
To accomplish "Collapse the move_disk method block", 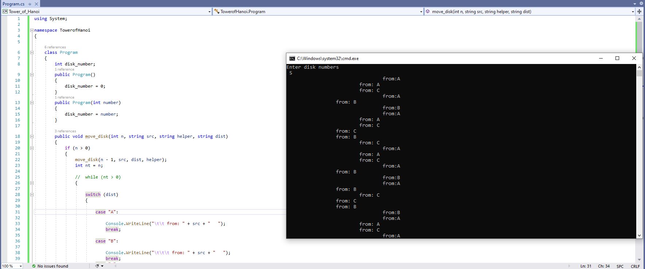I will (x=32, y=136).
